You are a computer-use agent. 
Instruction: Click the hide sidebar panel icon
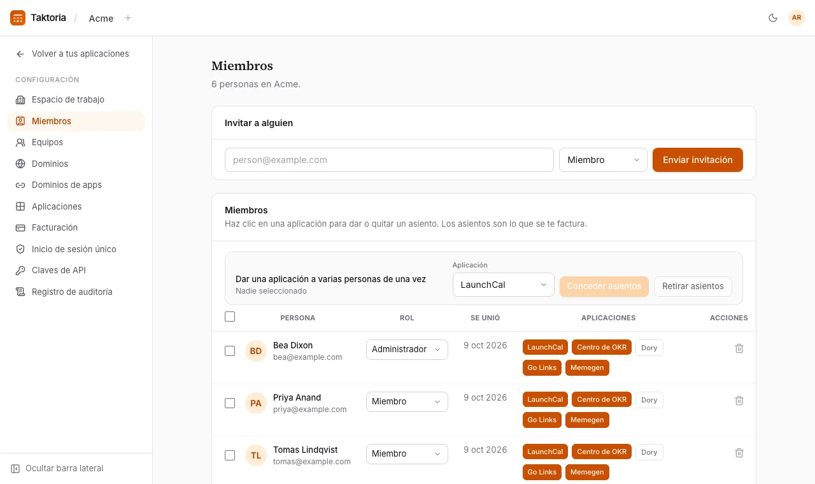15,469
